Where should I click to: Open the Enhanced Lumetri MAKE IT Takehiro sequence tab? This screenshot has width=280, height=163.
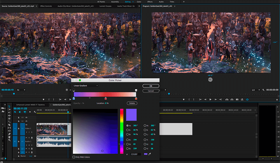coord(31,105)
